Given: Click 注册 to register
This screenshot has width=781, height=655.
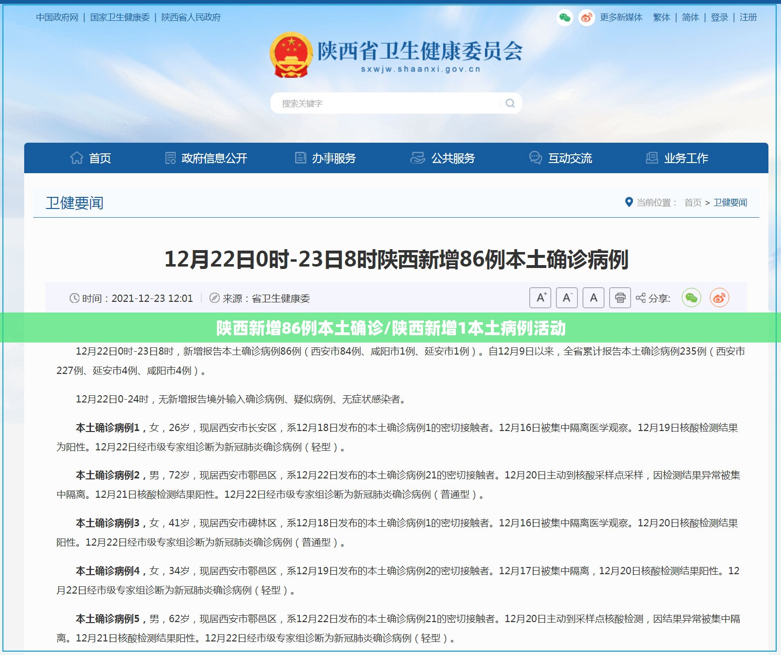Looking at the screenshot, I should (x=748, y=17).
